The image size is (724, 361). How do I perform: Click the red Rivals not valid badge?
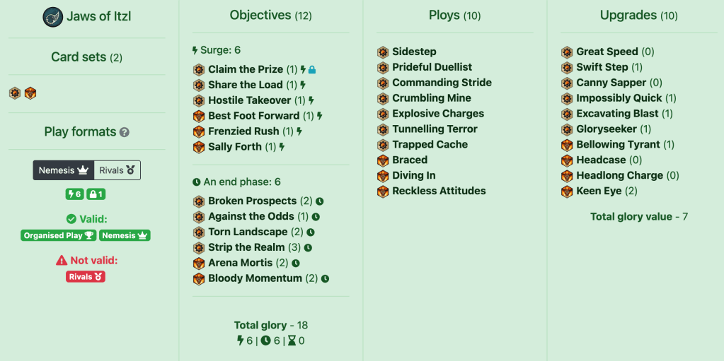tap(86, 277)
